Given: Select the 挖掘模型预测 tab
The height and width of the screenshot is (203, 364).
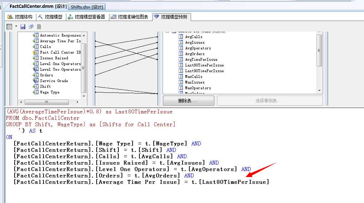Looking at the screenshot, I should click(x=171, y=17).
